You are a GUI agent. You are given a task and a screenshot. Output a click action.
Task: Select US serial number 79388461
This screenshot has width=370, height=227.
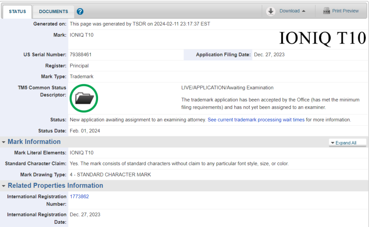81,55
